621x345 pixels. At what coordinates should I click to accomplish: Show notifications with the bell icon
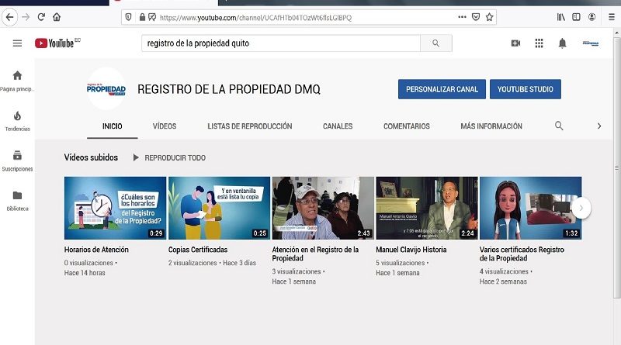tap(562, 43)
